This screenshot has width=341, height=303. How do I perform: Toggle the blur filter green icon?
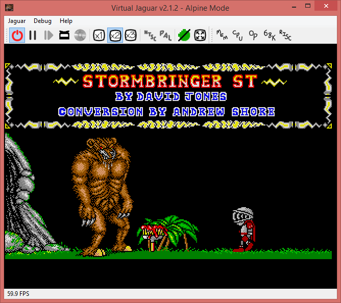pos(184,35)
